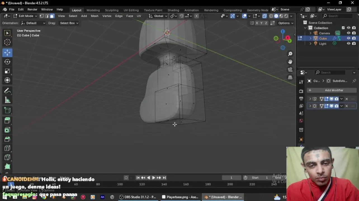
Task: Open the Drag Select Box dropdown
Action: pos(69,23)
